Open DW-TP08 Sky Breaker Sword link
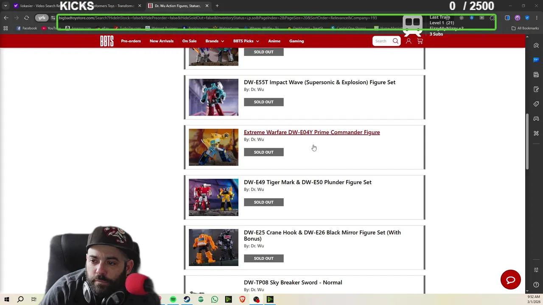Viewport: 543px width, 305px height. pos(293,283)
